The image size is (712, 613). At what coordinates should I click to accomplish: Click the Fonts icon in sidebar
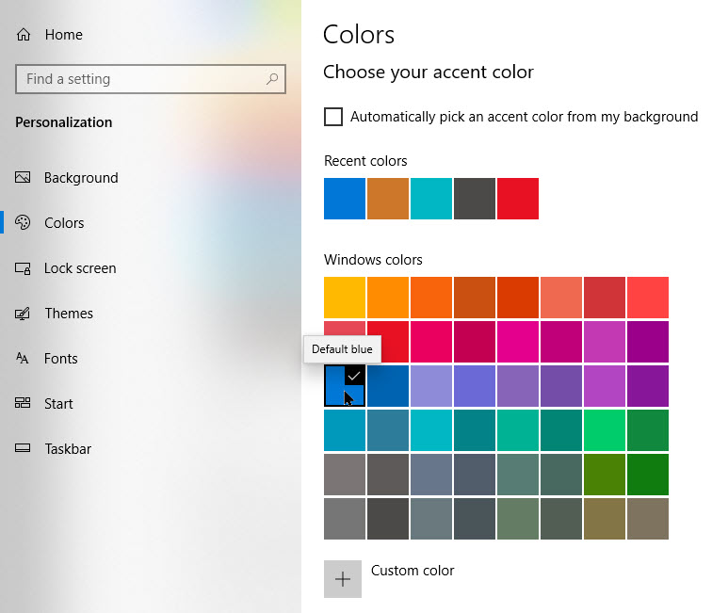[24, 359]
